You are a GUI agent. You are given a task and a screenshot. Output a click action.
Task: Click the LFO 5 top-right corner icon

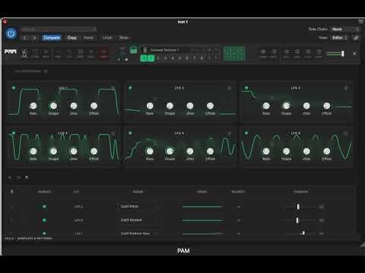click(229, 133)
